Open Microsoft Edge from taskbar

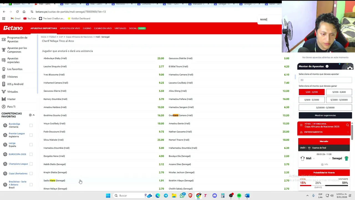(x=158, y=196)
